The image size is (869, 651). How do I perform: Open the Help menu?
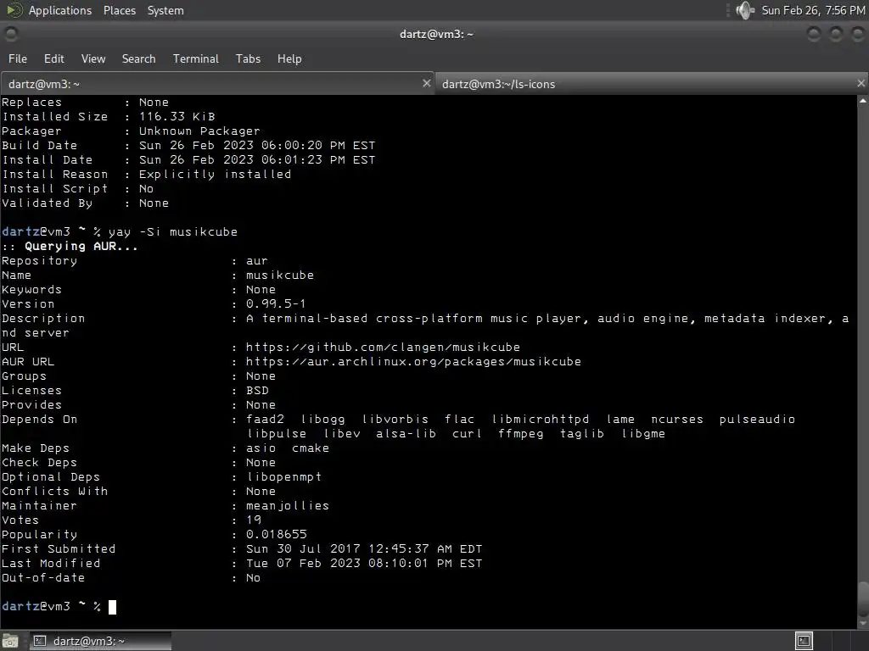[x=289, y=58]
